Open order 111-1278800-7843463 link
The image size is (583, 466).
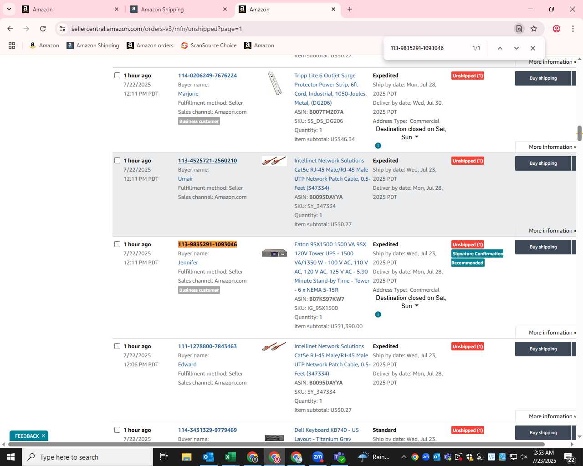point(207,346)
